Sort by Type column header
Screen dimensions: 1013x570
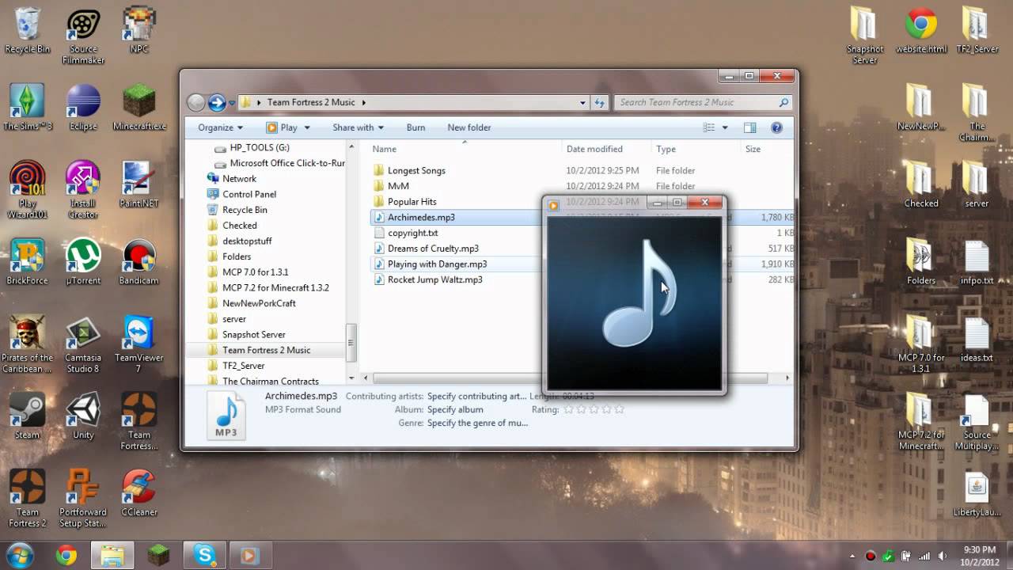point(696,149)
